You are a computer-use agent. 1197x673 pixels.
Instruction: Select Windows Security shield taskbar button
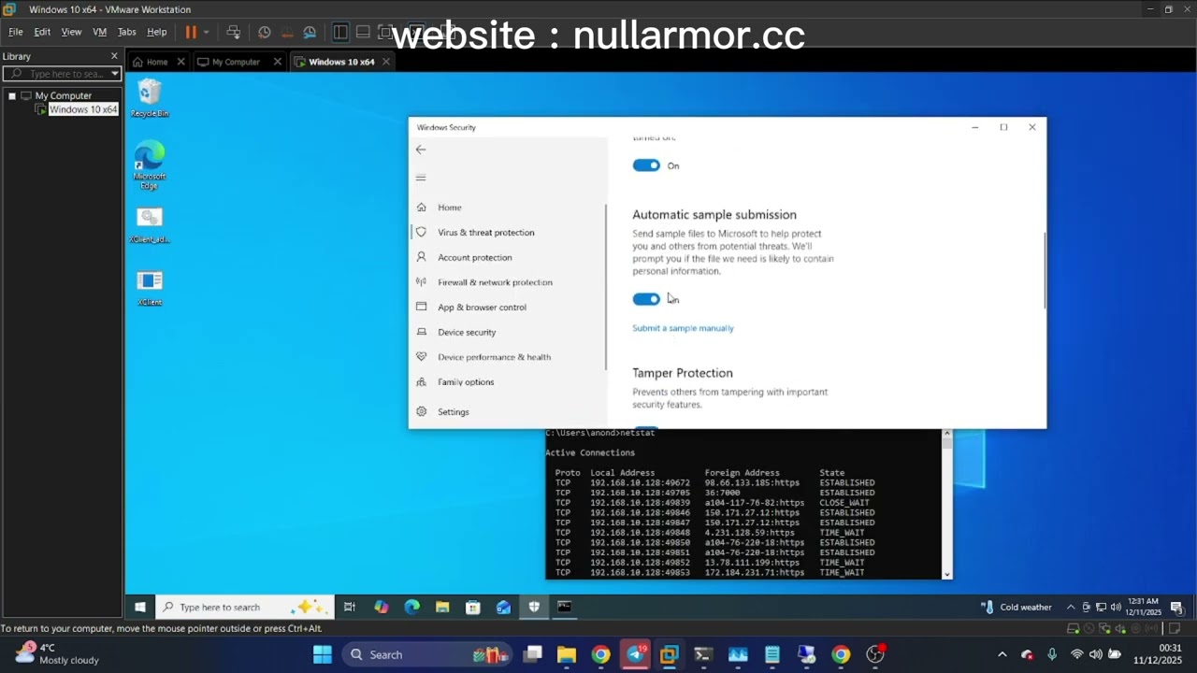[534, 607]
